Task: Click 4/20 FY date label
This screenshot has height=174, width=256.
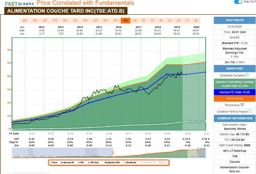Action: click(x=188, y=134)
